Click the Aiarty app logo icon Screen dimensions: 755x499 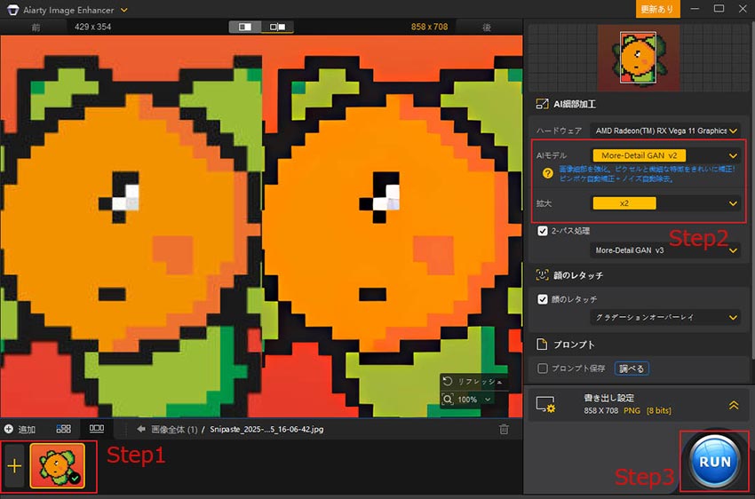13,10
